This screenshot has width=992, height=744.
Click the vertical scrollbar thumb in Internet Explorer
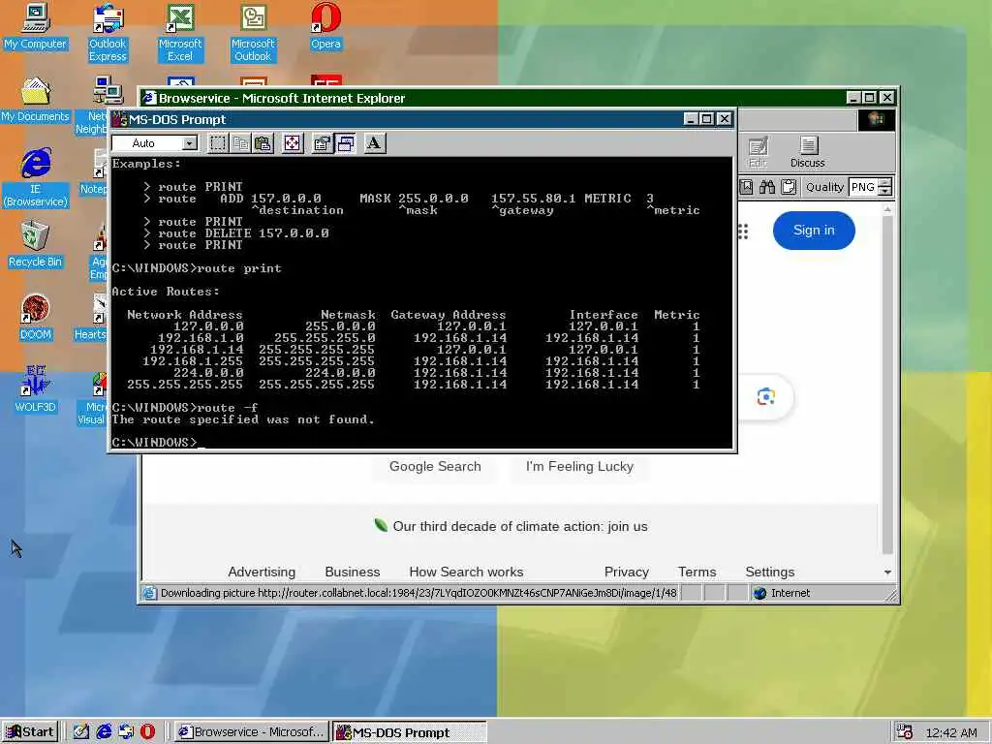point(887,385)
